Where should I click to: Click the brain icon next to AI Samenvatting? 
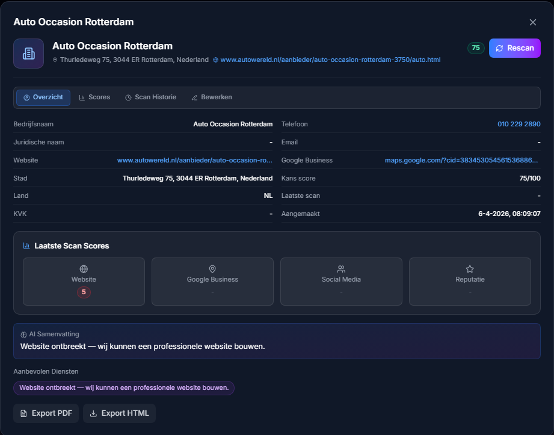pyautogui.click(x=23, y=335)
